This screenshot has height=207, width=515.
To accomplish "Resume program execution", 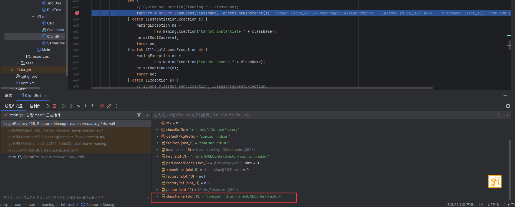I will [64, 106].
